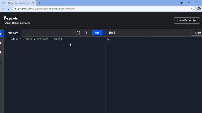Click the Shell panel title
The image size is (202, 113).
[x=112, y=33]
